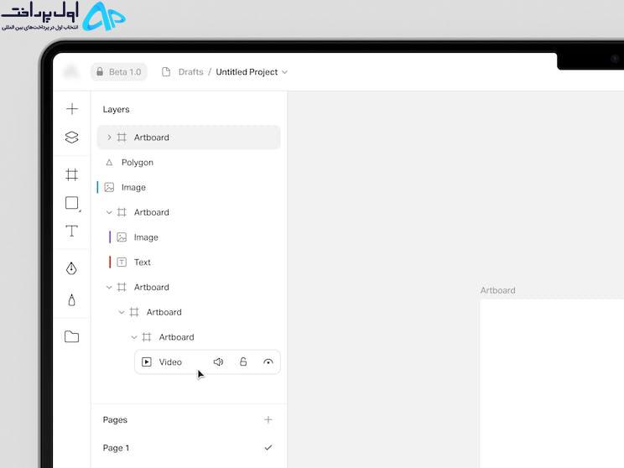Click the Beta 1.0 badge
Image resolution: width=624 pixels, height=468 pixels.
118,72
